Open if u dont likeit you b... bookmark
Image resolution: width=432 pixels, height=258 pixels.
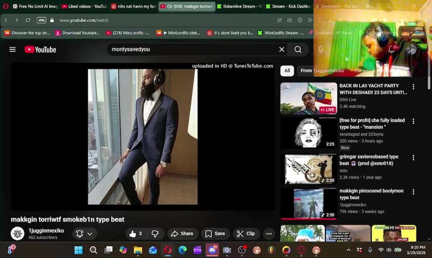pos(230,33)
